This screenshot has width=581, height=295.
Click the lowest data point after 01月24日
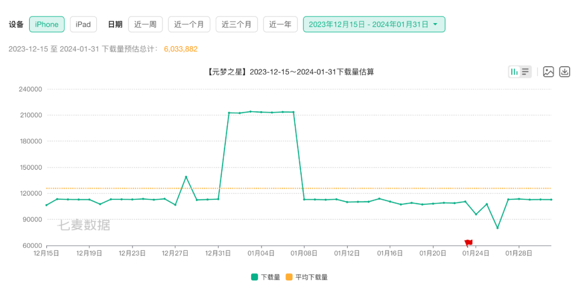[497, 228]
